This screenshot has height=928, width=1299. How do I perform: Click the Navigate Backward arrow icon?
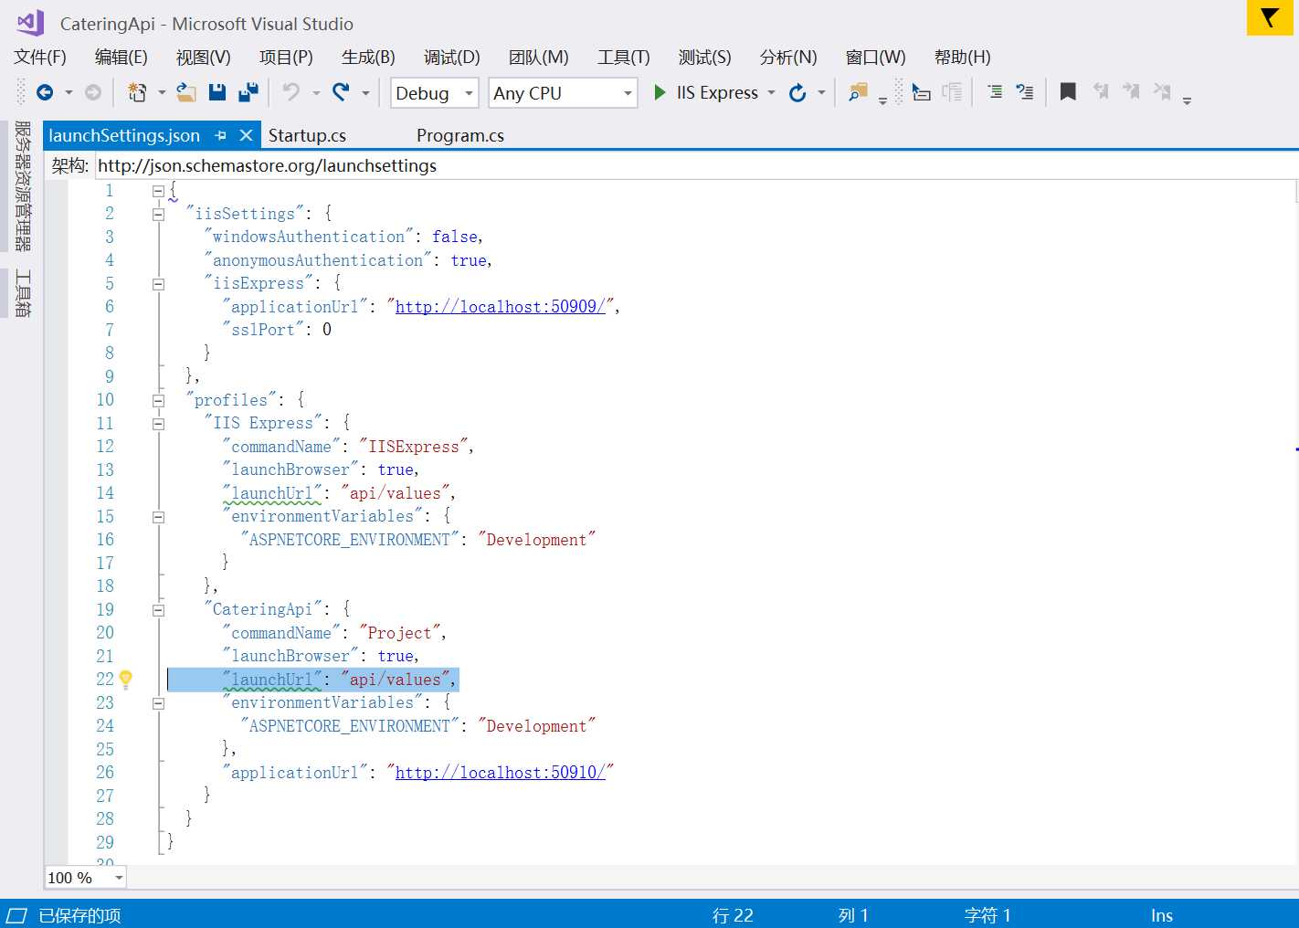coord(45,92)
